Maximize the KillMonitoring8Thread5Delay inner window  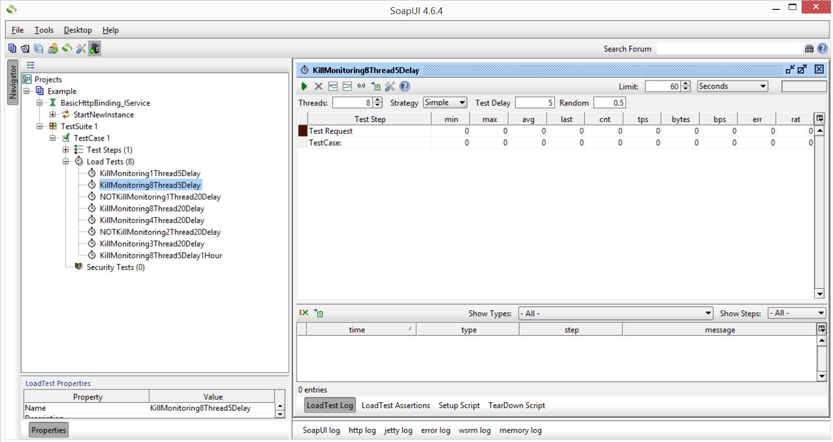pos(802,69)
